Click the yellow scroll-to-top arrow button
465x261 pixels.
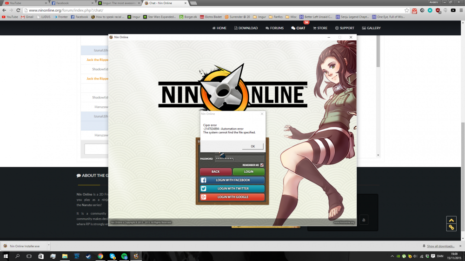click(x=451, y=220)
